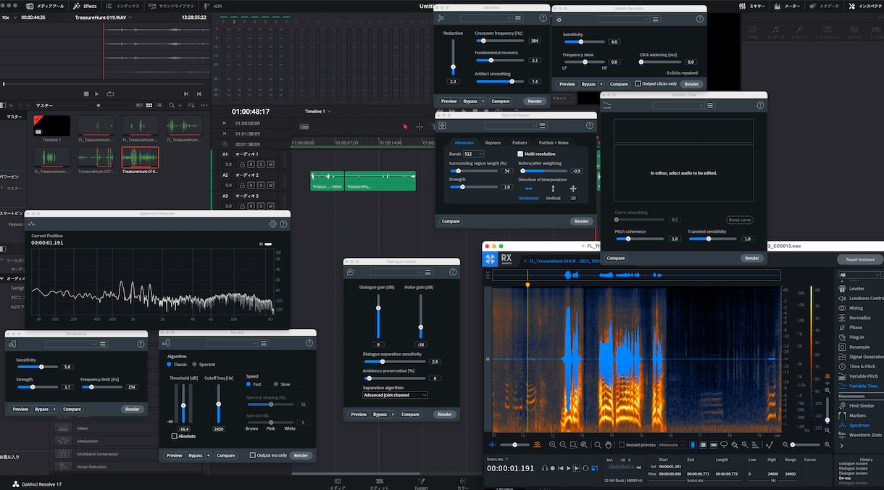Open Bands 512 dropdown in Spectral Repair
The image size is (884, 490).
coord(474,154)
